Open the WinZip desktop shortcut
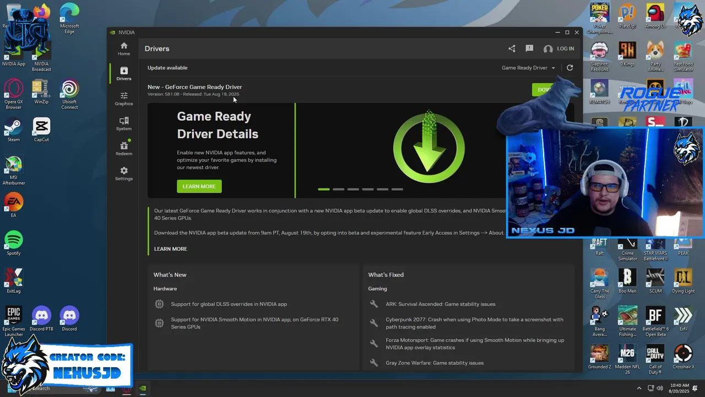The height and width of the screenshot is (397, 705). point(41,92)
